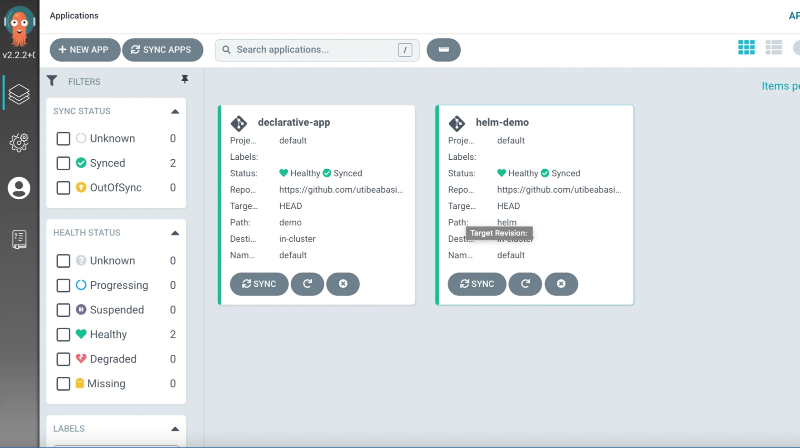Click Healthy heart icon on helm-demo

[502, 173]
